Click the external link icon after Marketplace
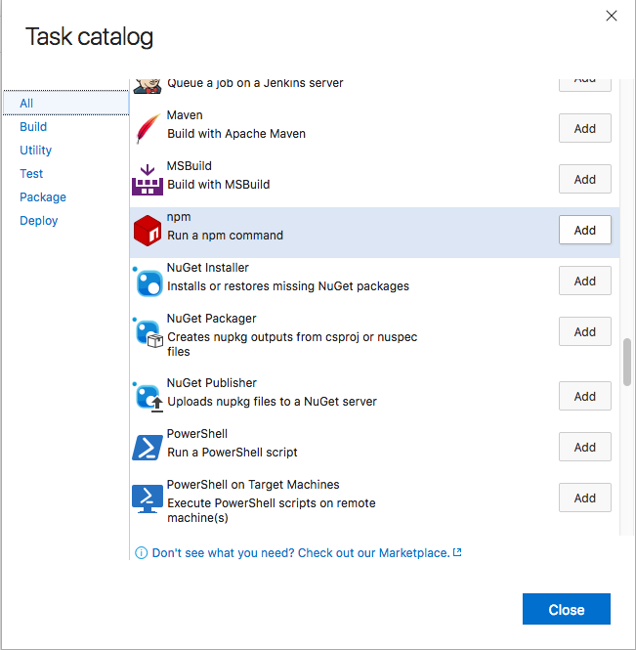 click(x=457, y=552)
